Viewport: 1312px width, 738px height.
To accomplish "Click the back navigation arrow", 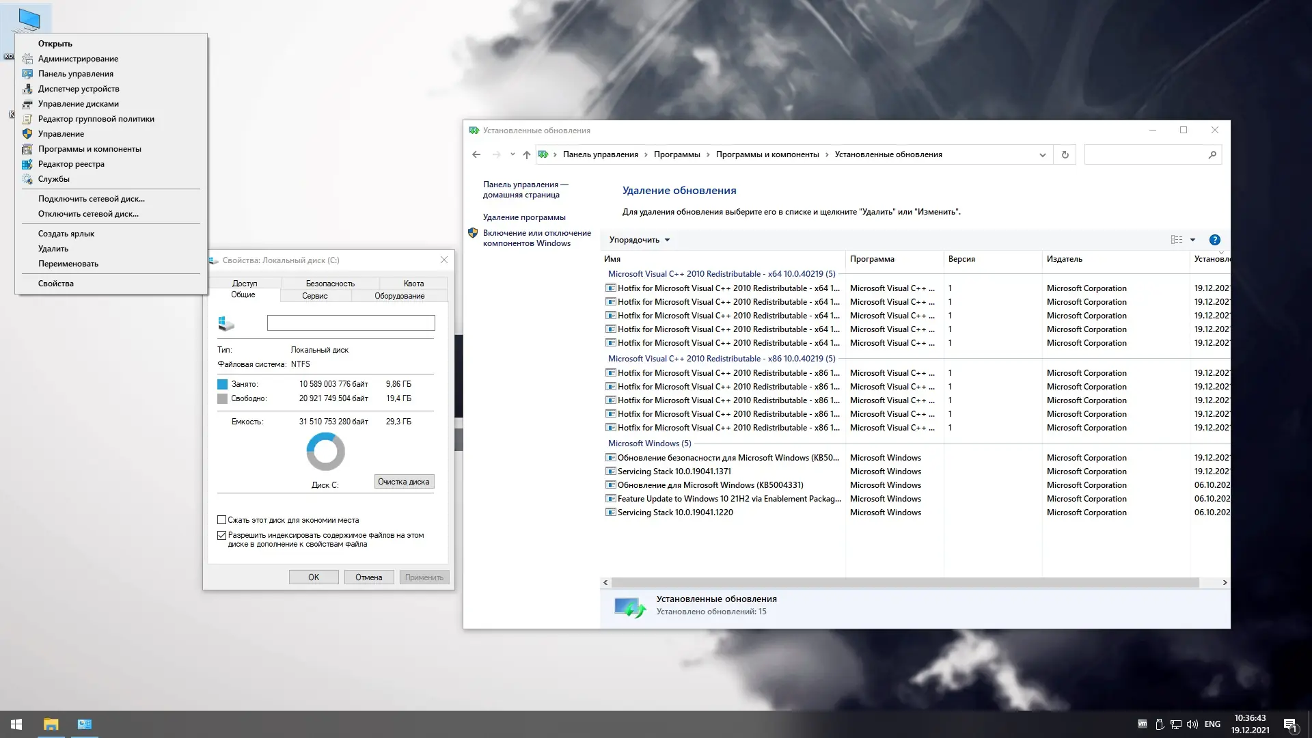I will 476,154.
